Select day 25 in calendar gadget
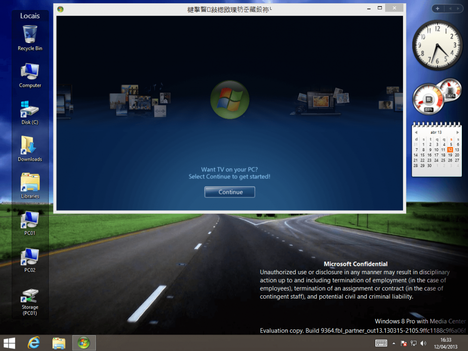The height and width of the screenshot is (351, 468). pyautogui.click(x=443, y=160)
